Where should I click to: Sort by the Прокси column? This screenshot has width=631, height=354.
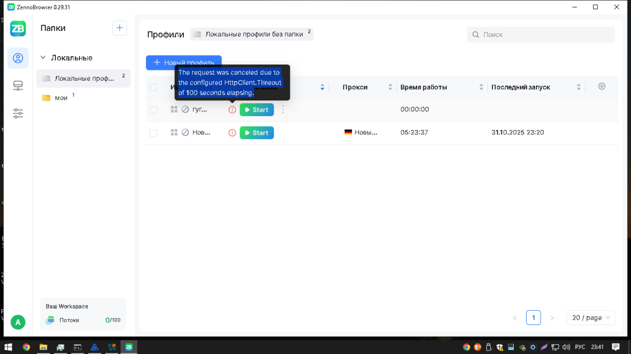point(390,87)
